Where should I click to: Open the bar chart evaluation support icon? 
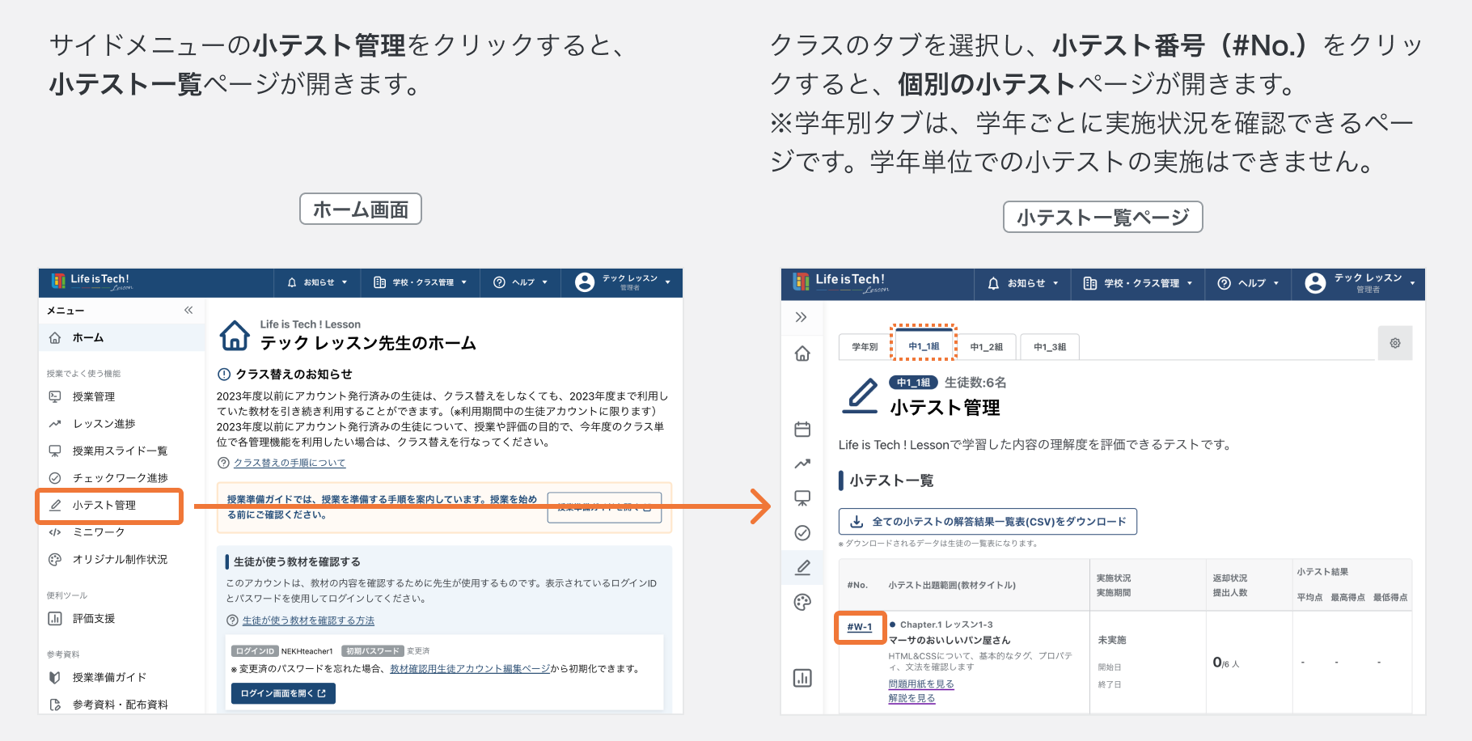802,678
